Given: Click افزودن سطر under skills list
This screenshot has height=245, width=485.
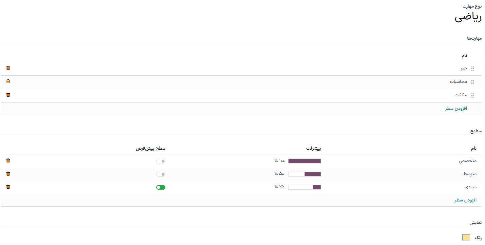Looking at the screenshot, I should coord(456,108).
